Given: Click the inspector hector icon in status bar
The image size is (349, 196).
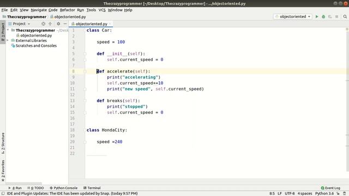Looking at the screenshot, I should [x=345, y=194].
